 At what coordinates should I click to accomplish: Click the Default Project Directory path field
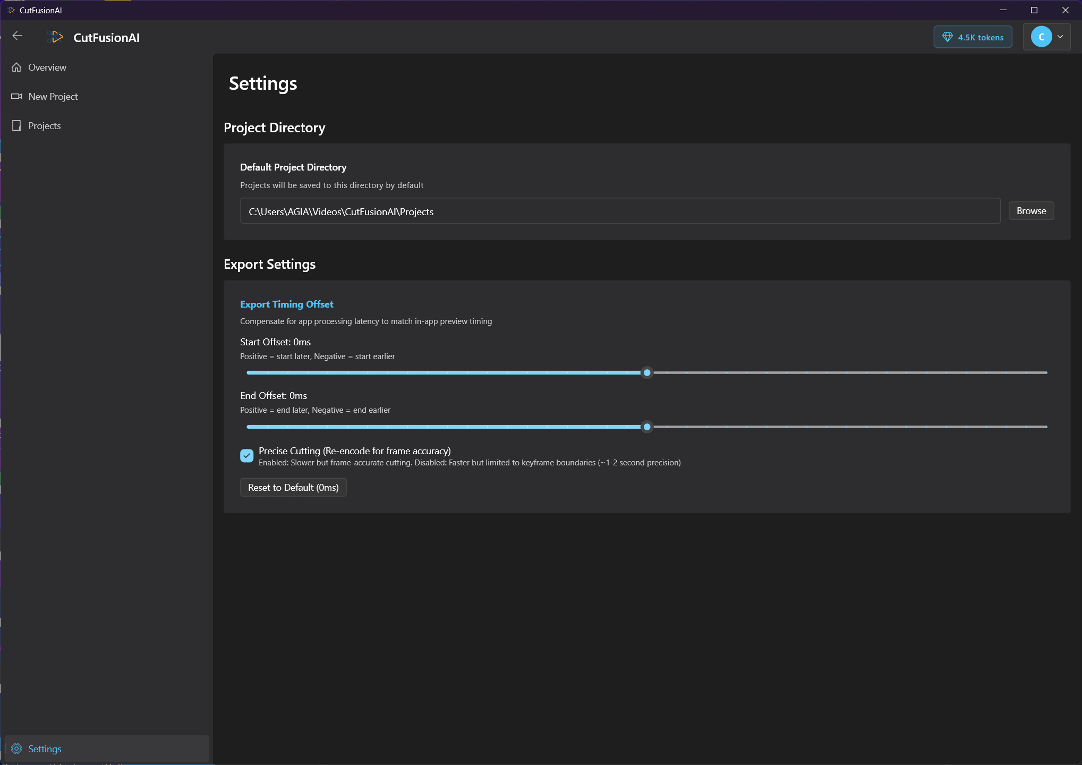[620, 211]
